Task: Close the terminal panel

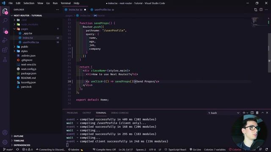Action: point(267,113)
